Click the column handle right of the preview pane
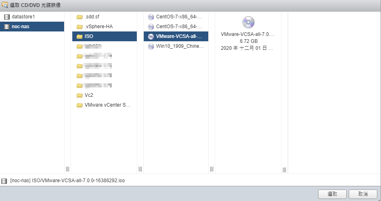381x201 pixels. click(x=284, y=170)
